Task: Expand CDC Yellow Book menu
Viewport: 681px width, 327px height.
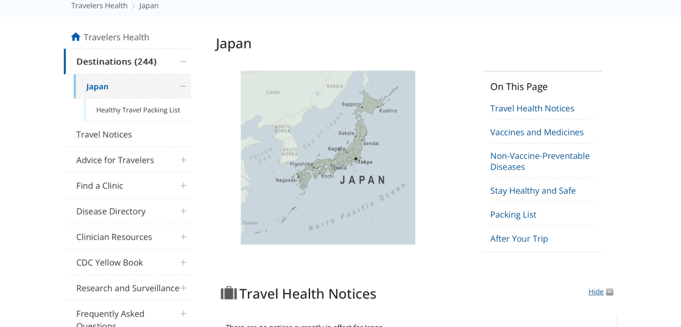Action: (183, 263)
